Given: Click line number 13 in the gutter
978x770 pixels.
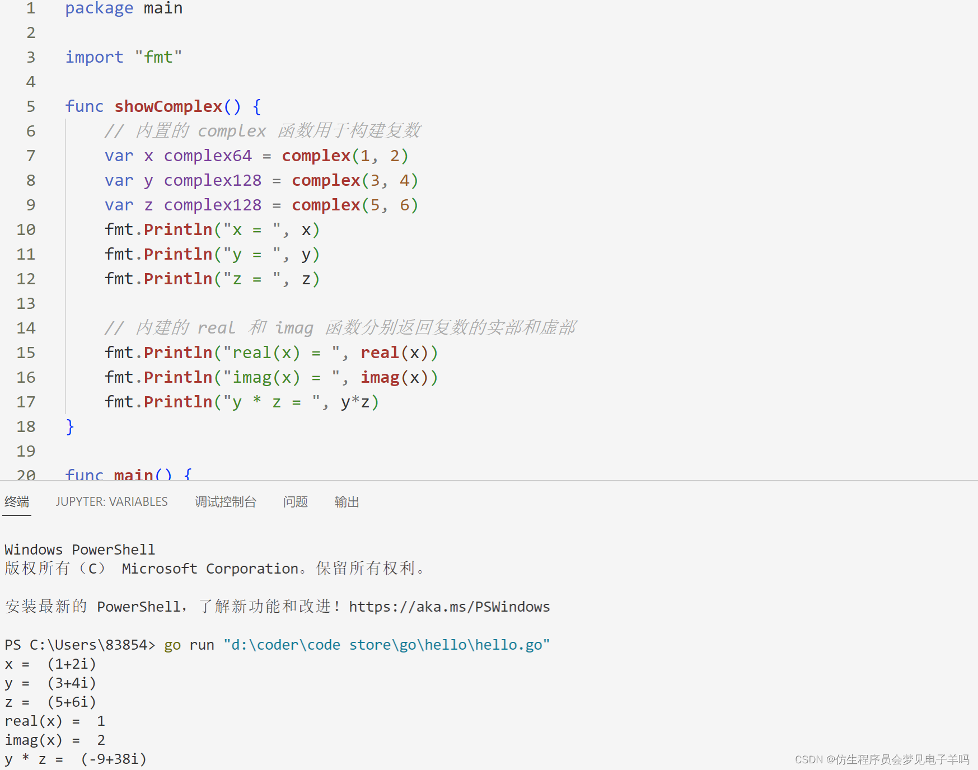Looking at the screenshot, I should coord(26,303).
